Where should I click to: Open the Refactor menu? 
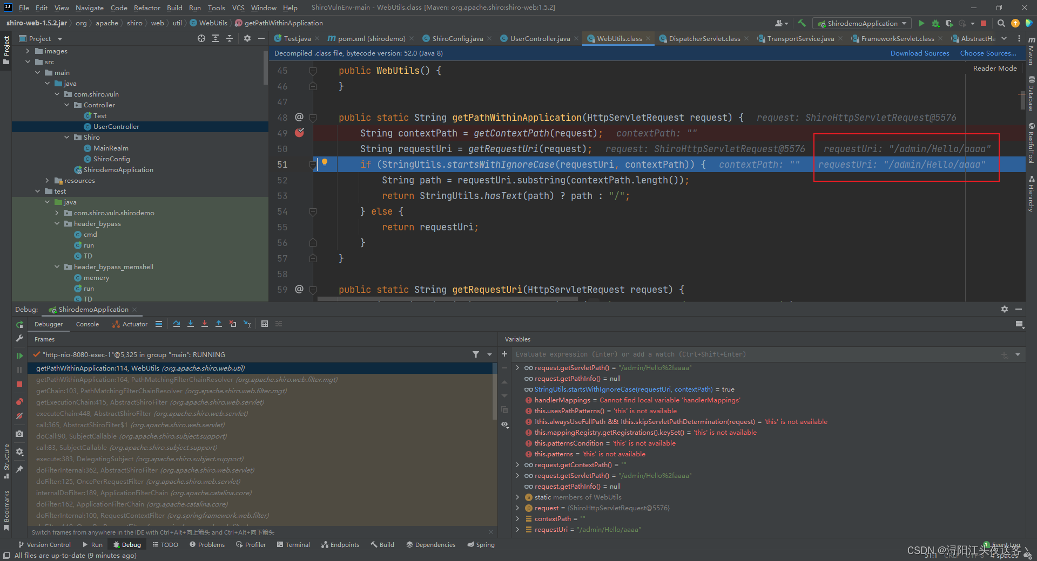click(x=147, y=8)
